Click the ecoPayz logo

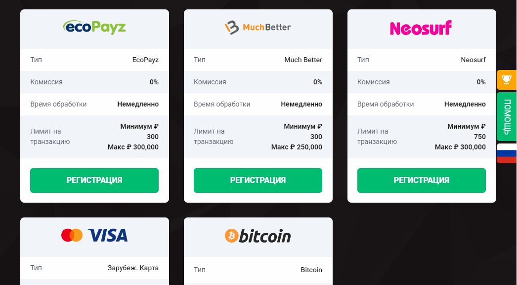[x=94, y=27]
